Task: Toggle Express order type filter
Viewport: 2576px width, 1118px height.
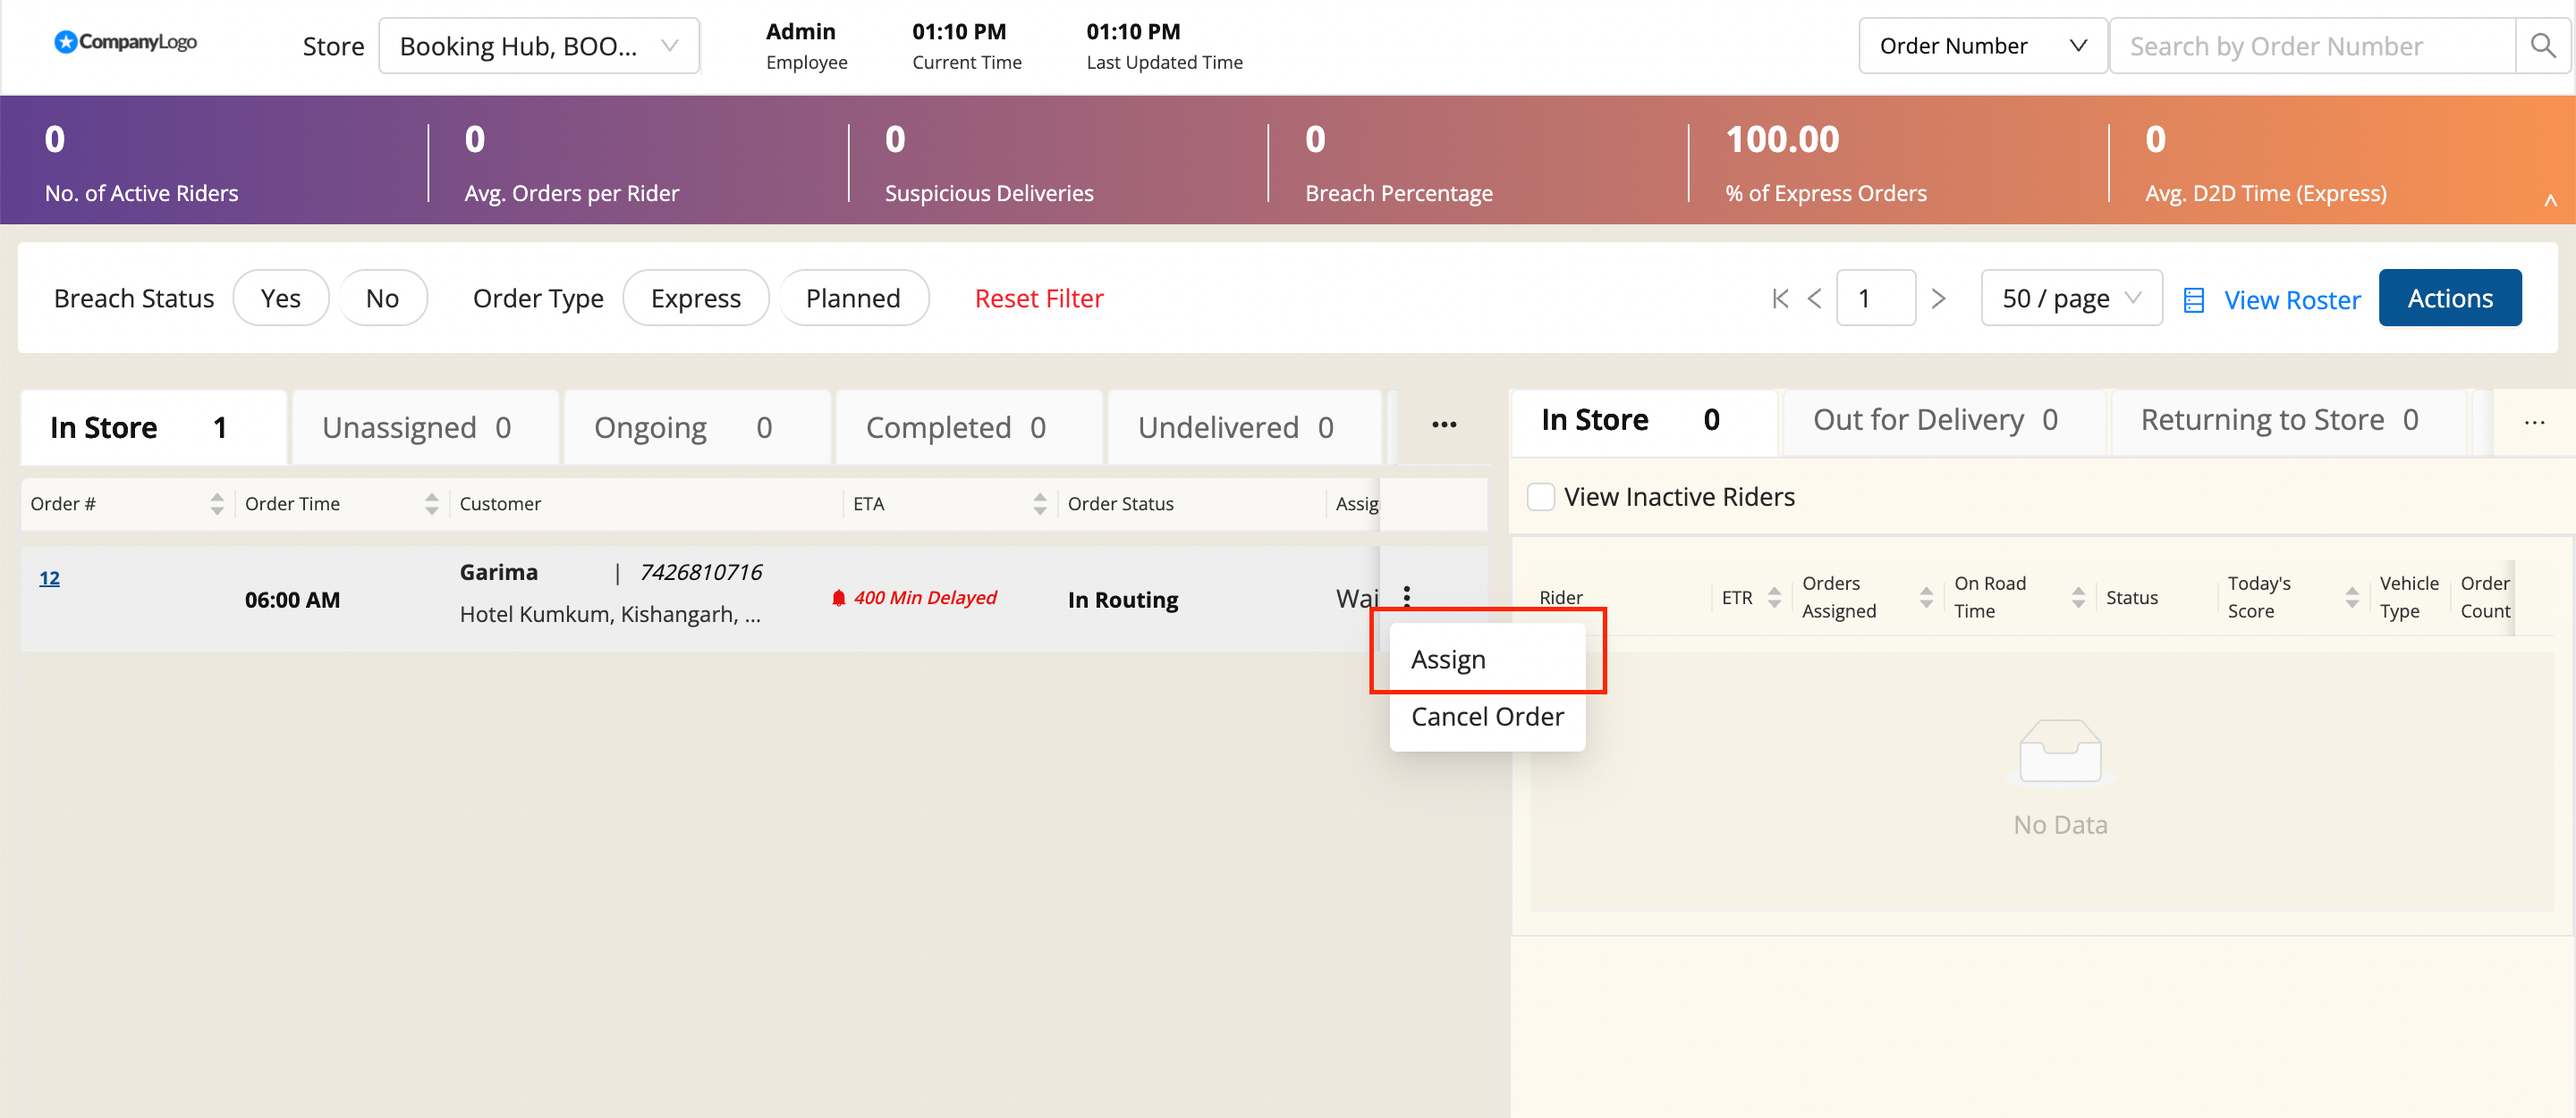Action: coord(695,298)
